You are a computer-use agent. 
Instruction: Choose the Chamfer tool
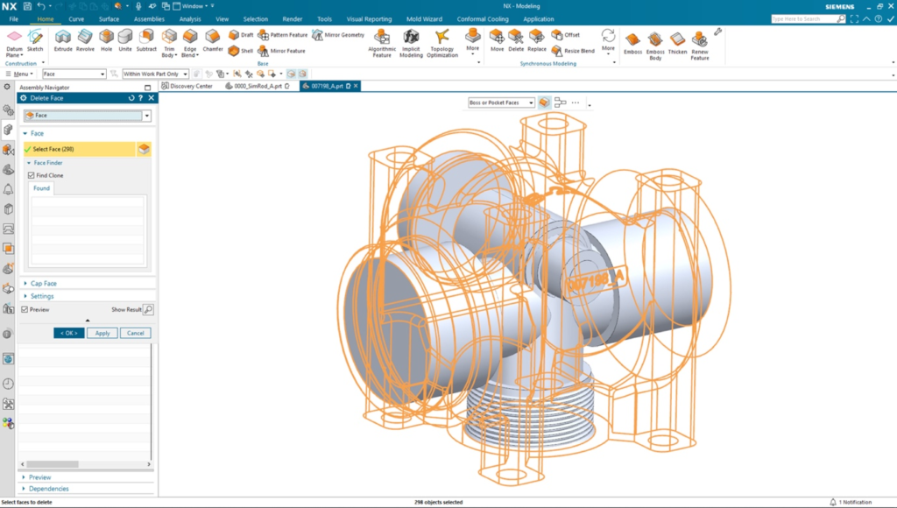tap(213, 39)
